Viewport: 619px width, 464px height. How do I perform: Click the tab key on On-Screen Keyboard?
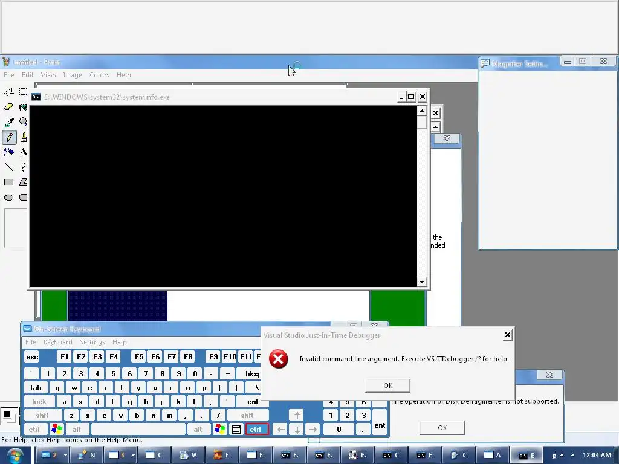[x=36, y=388]
